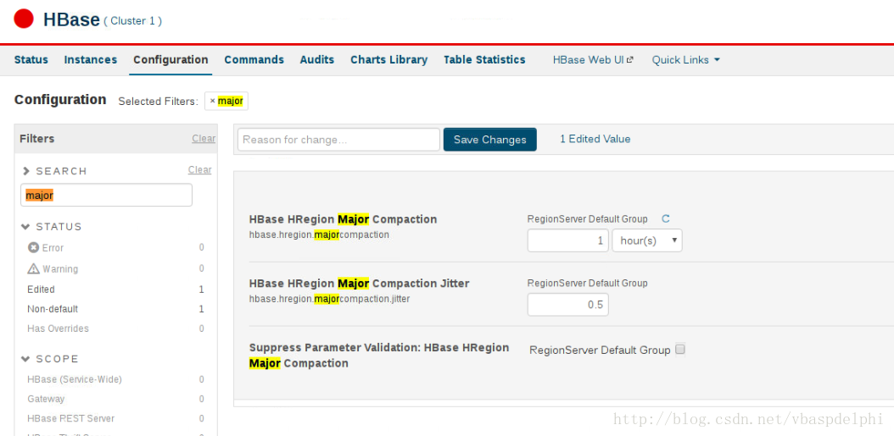
Task: Filter by Gateway scope
Action: click(46, 399)
